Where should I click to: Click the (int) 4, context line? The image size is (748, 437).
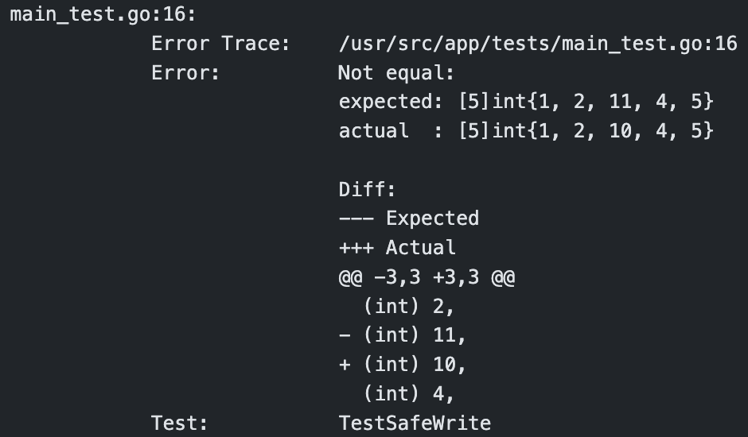(x=408, y=393)
